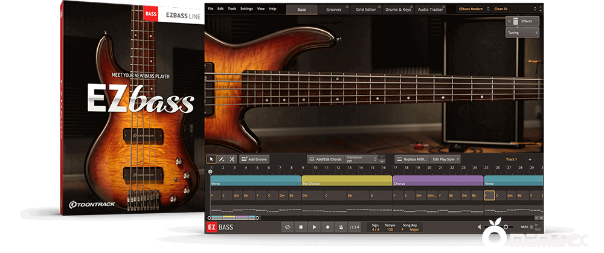Open the Settings menu

click(246, 9)
